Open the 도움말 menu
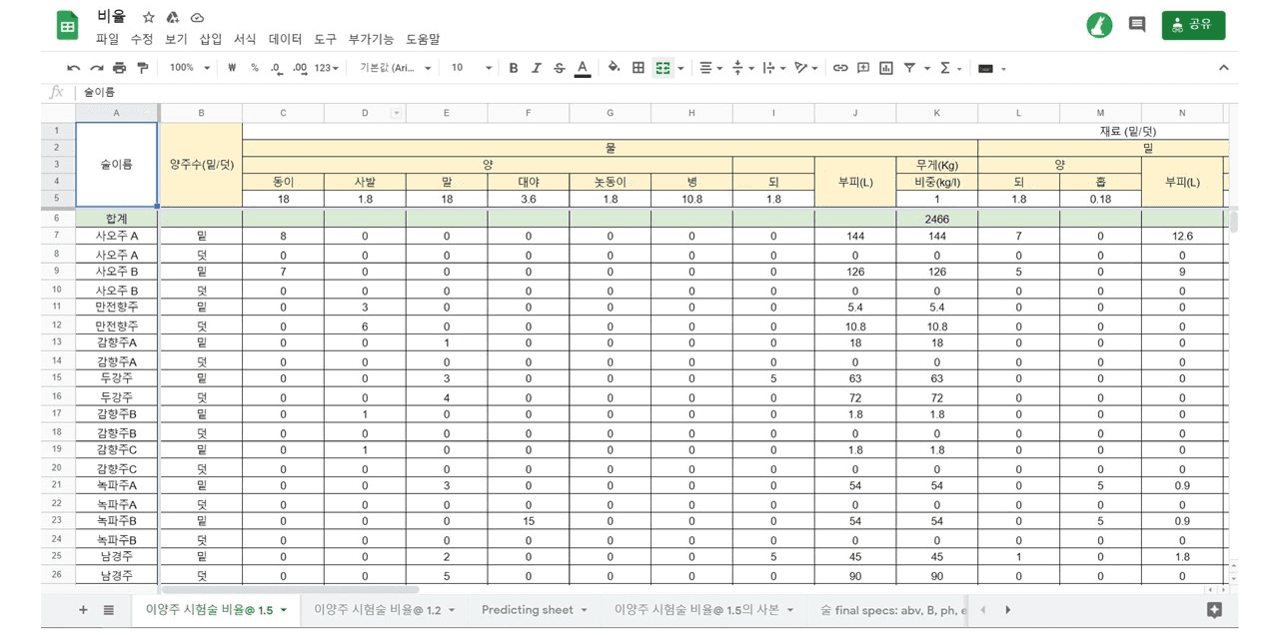The image size is (1279, 635). click(423, 39)
